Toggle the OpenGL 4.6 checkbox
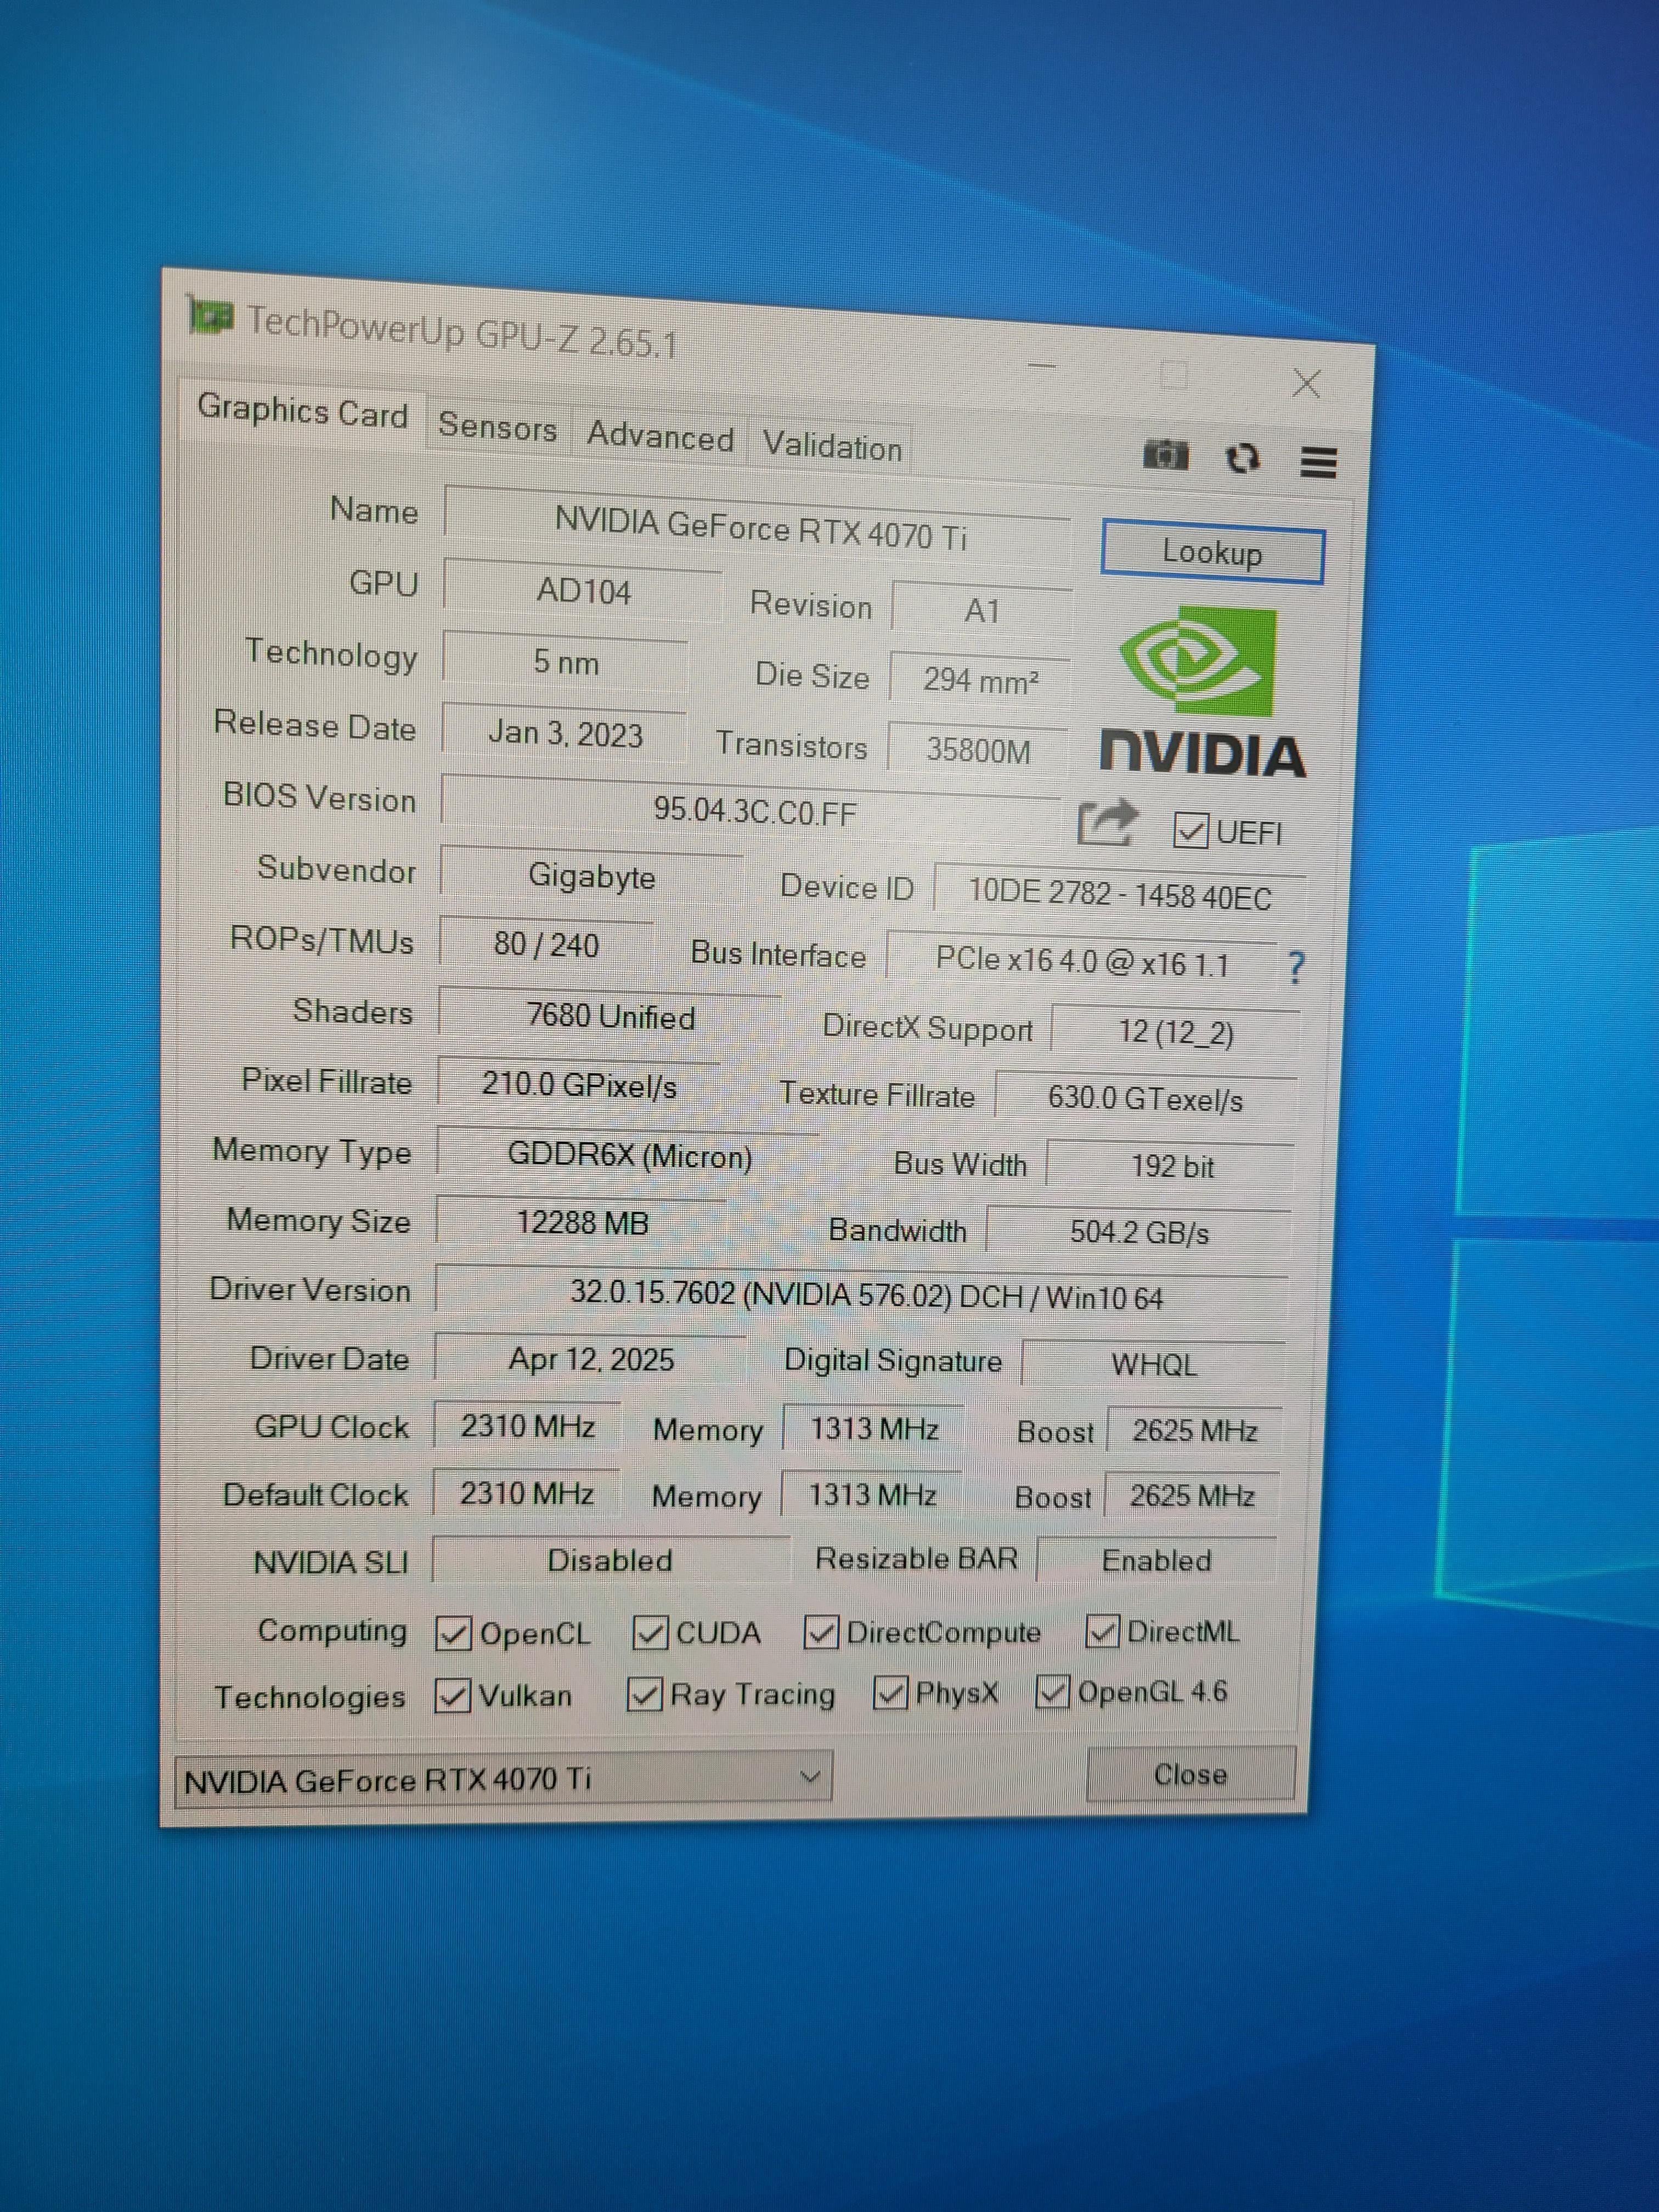 1052,1692
